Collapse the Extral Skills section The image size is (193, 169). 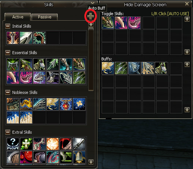tap(8, 132)
